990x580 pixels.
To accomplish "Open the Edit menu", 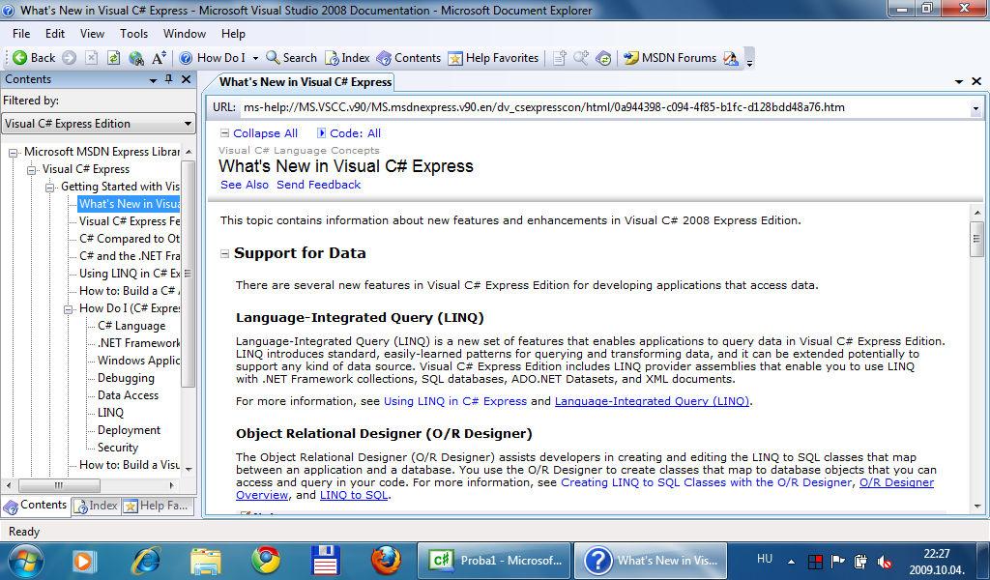I will point(55,34).
